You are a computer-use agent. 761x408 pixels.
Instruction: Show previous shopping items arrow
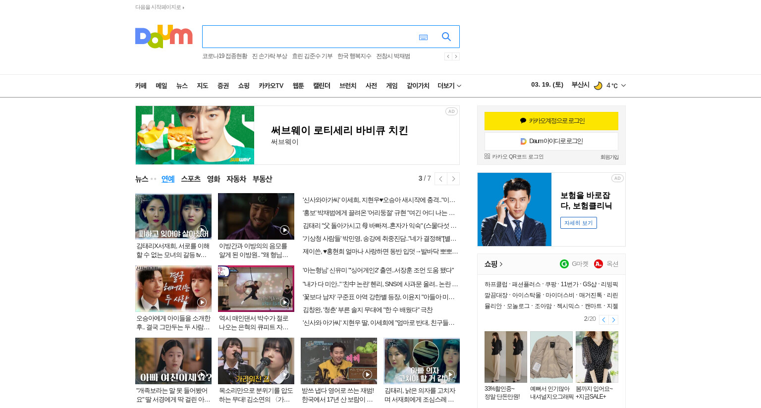point(603,320)
